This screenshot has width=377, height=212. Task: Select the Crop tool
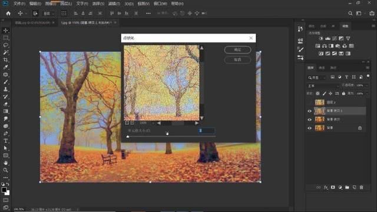(x=5, y=60)
